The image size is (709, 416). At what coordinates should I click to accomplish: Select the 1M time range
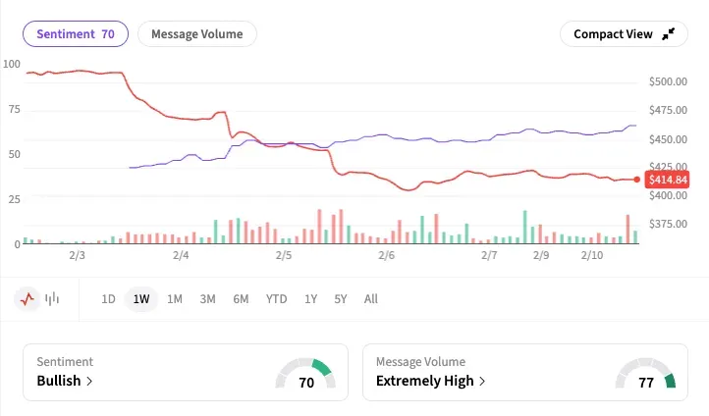coord(175,299)
